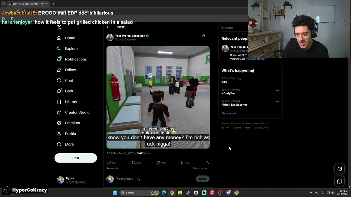Screen dimensions: 351x197
Task: Show hidden system tray icons
Action: 311,193
